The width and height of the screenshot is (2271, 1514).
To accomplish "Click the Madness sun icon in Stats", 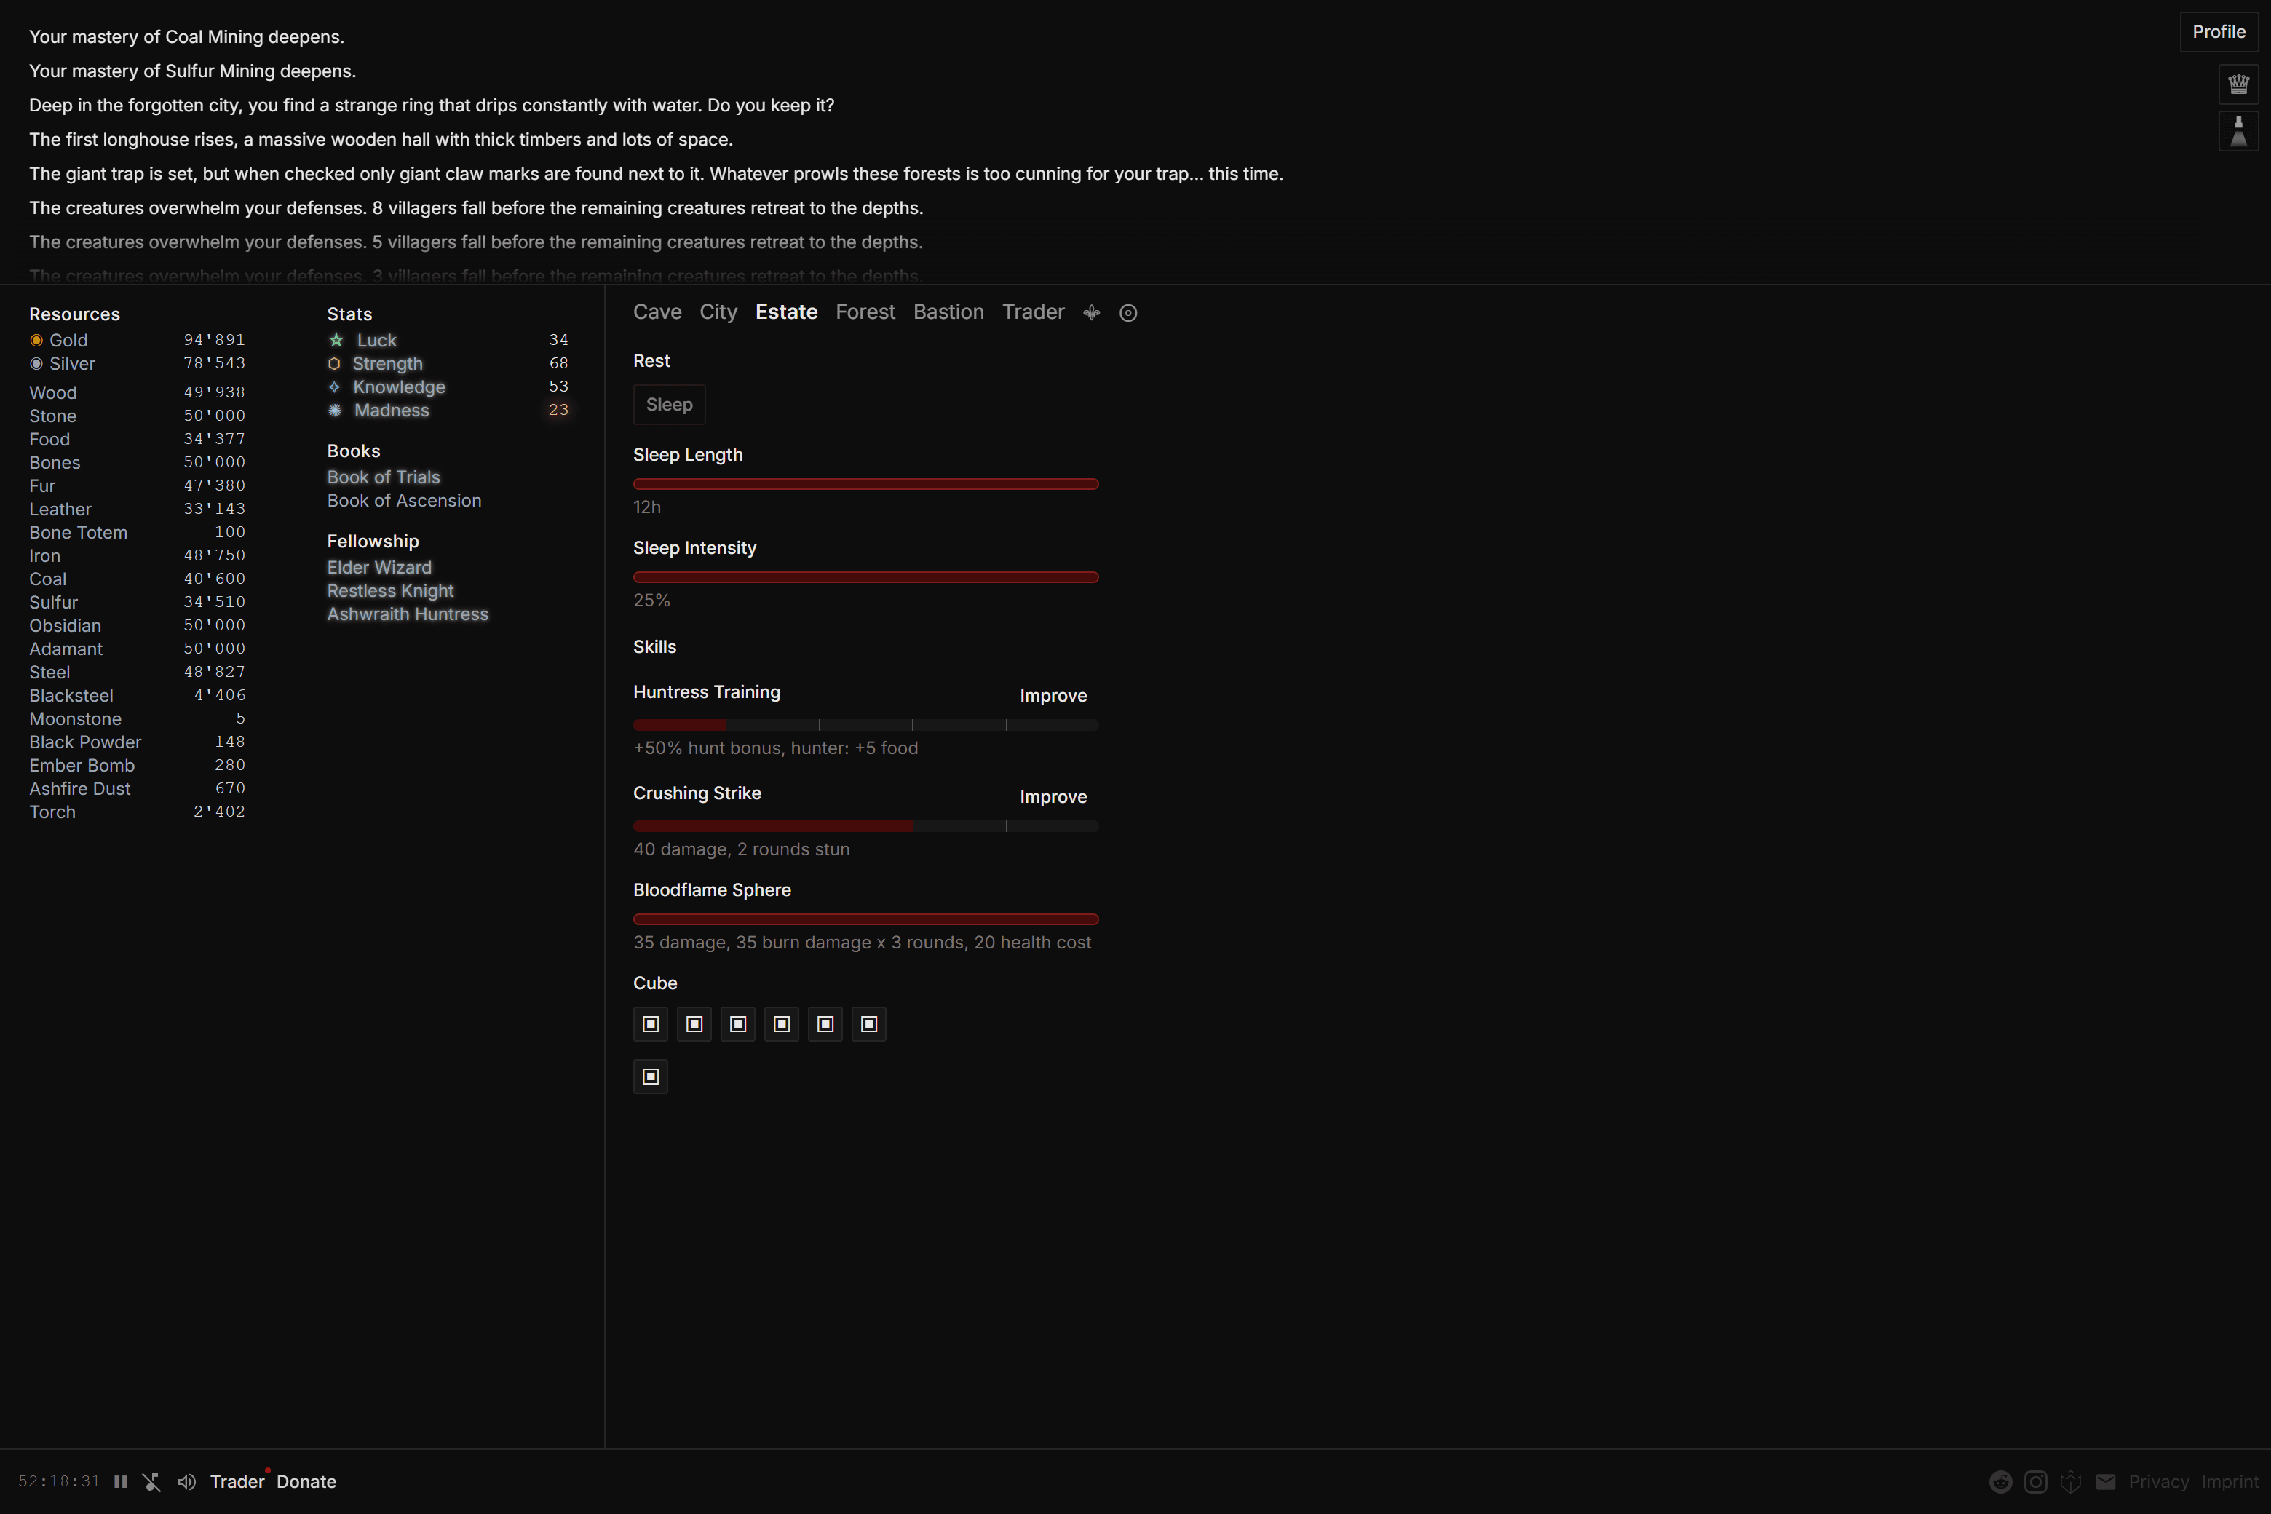I will (x=334, y=411).
